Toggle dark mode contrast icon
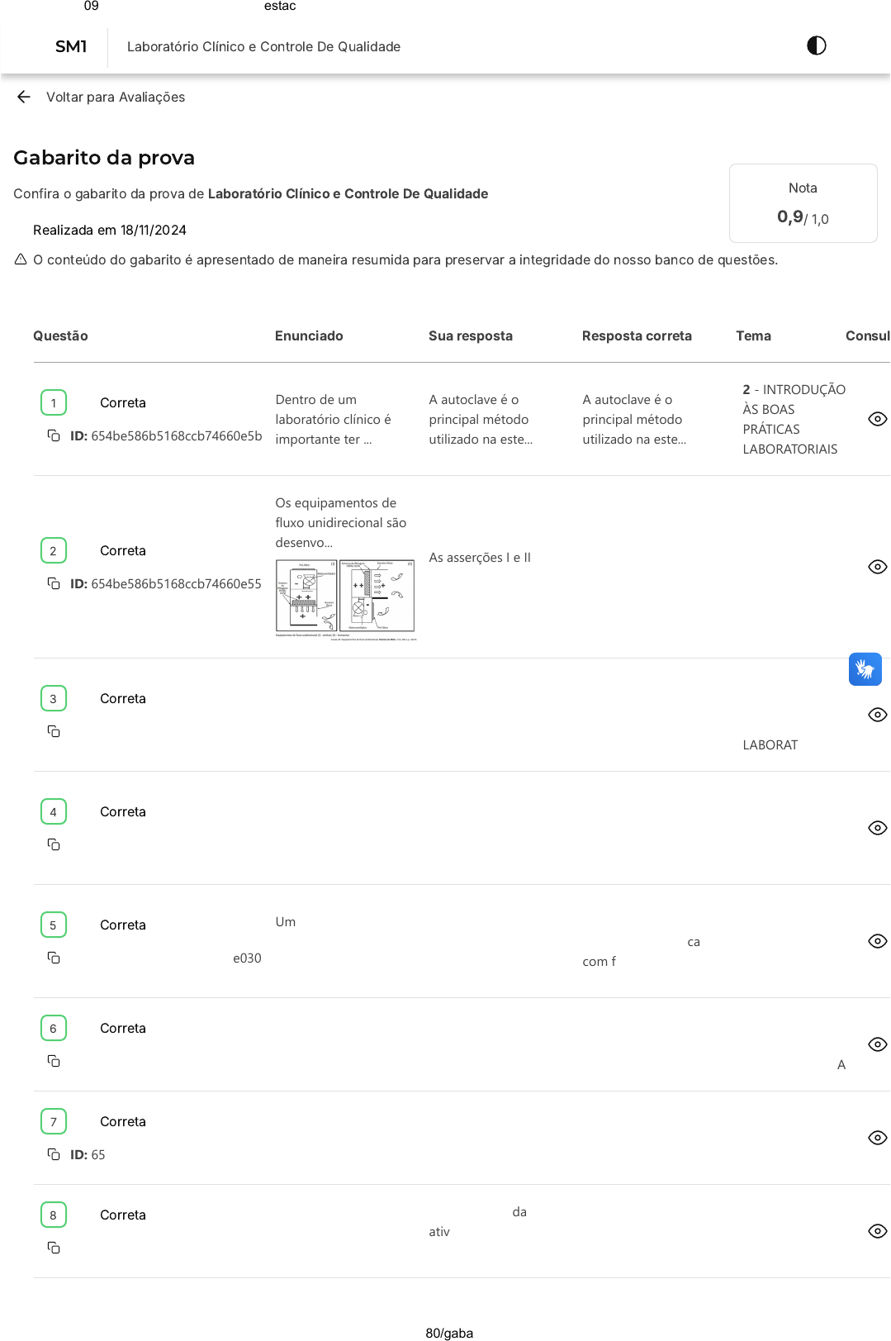The image size is (891, 1341). tap(816, 45)
